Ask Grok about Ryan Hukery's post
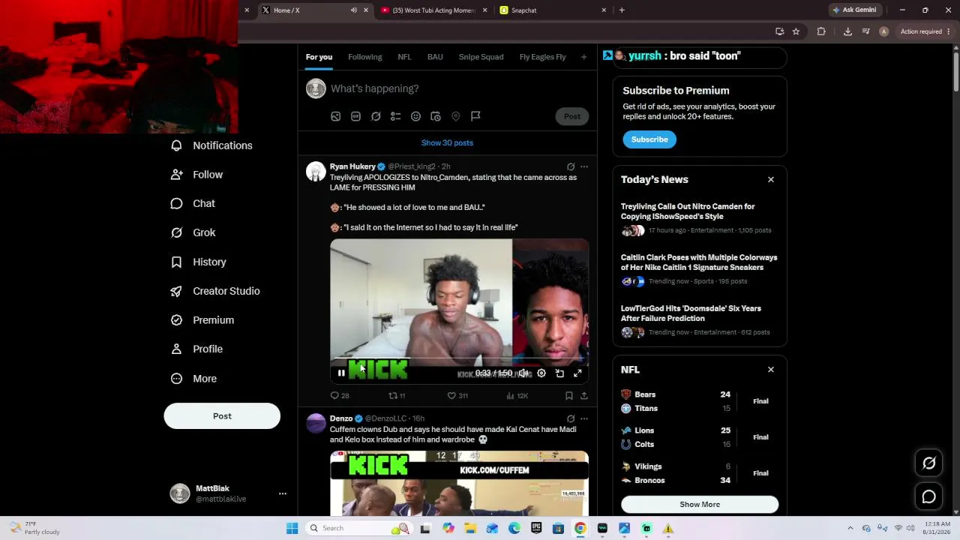The width and height of the screenshot is (960, 540). [571, 166]
